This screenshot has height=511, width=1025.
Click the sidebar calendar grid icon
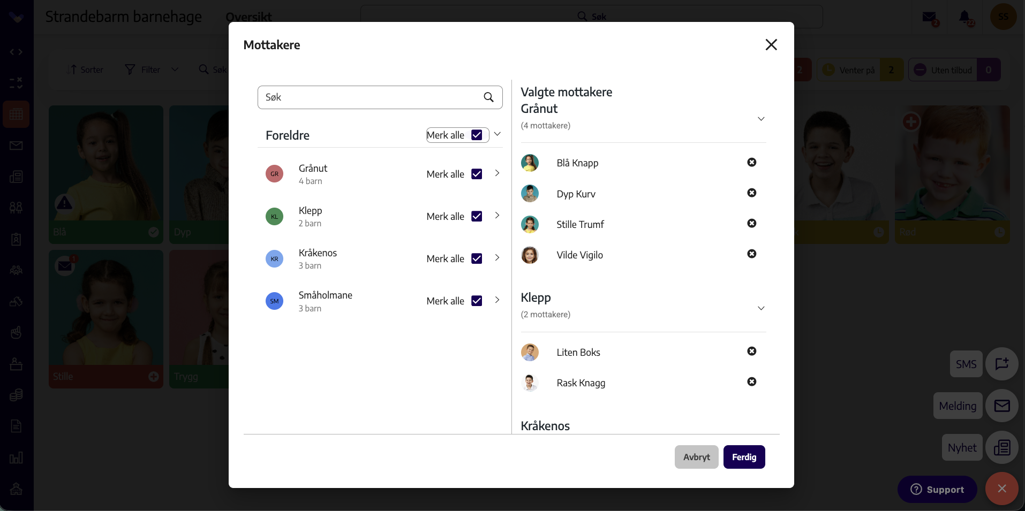16,114
